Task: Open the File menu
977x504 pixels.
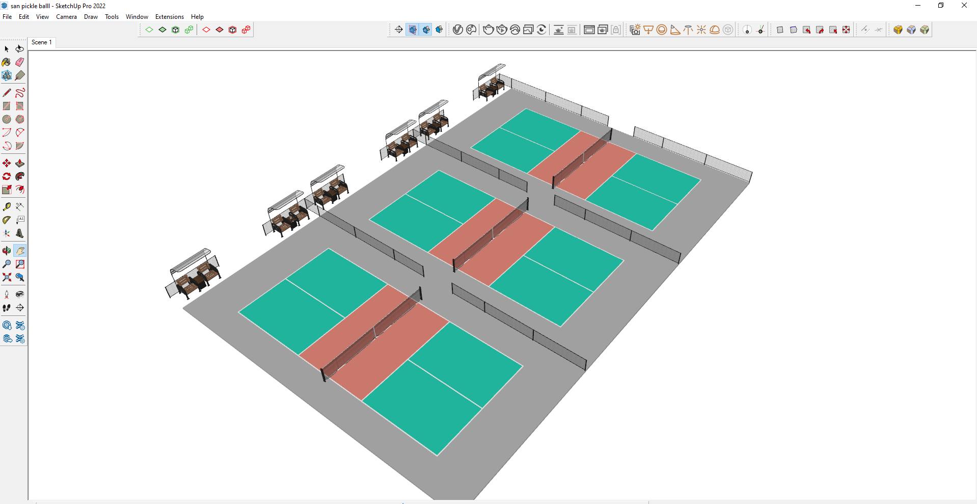Action: pyautogui.click(x=7, y=17)
